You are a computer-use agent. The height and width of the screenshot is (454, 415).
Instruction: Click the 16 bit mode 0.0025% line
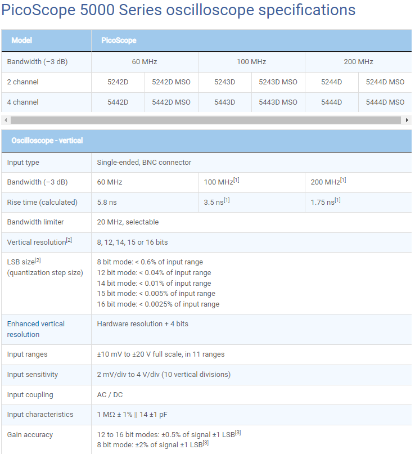158,304
